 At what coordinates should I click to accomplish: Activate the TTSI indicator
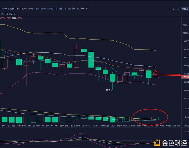tap(139, 126)
